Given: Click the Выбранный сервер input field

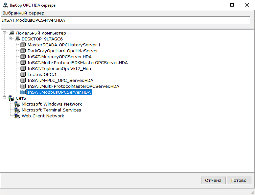Looking at the screenshot, I should pos(126,20).
